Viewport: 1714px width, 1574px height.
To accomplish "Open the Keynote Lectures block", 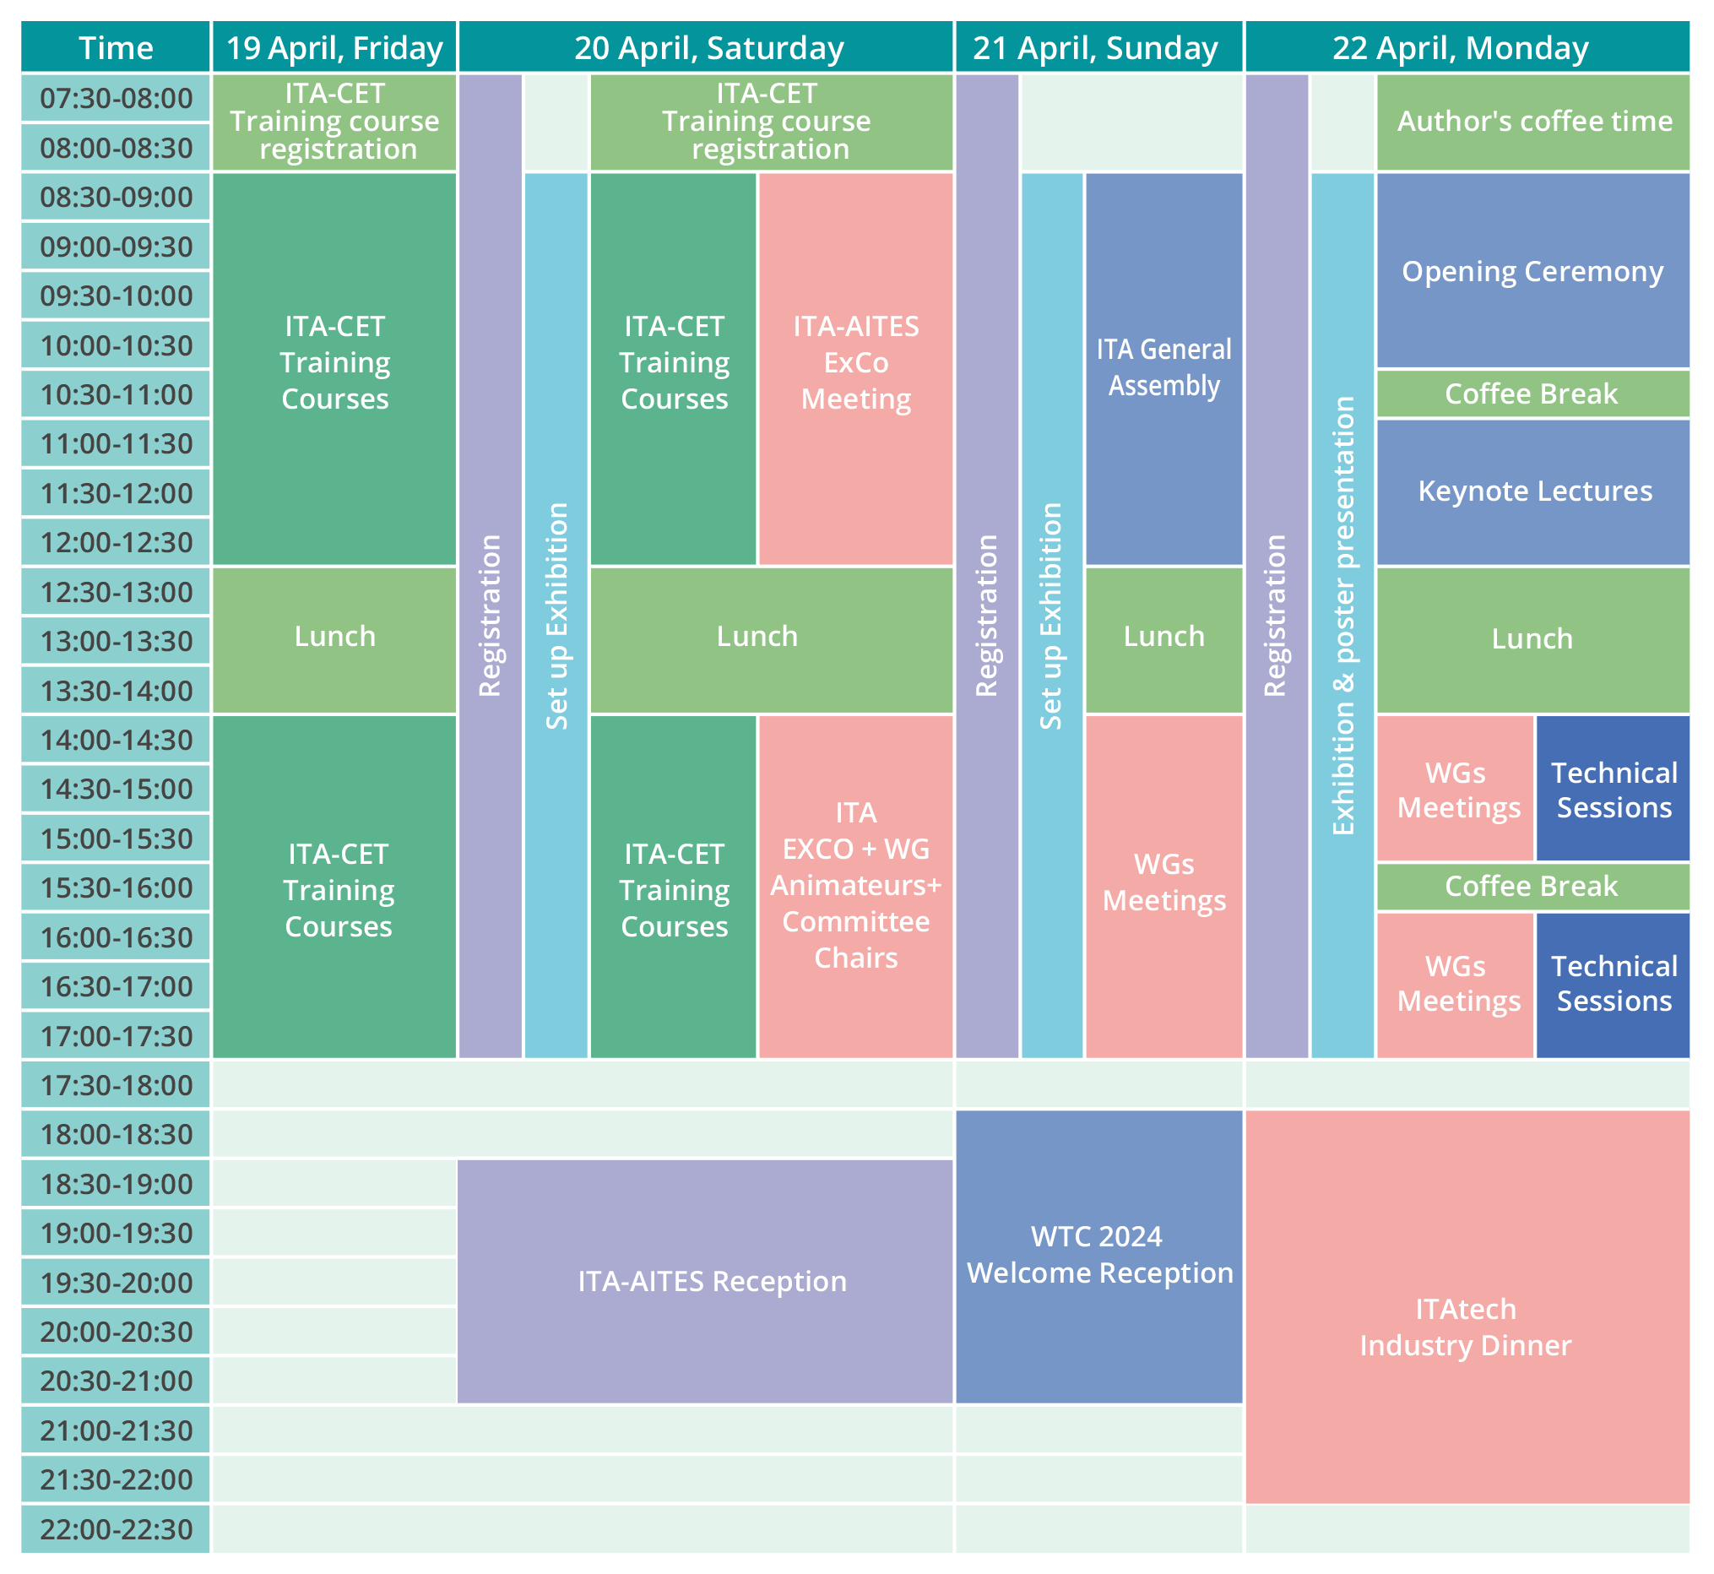I will pyautogui.click(x=1532, y=492).
